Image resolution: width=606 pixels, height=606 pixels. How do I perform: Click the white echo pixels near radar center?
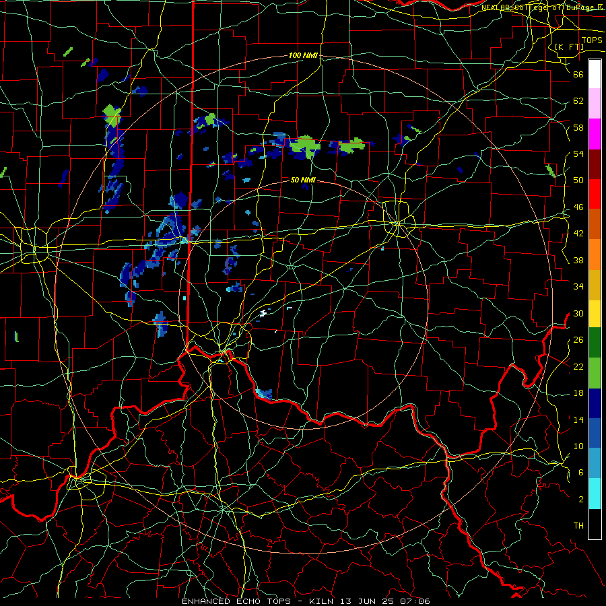(263, 312)
